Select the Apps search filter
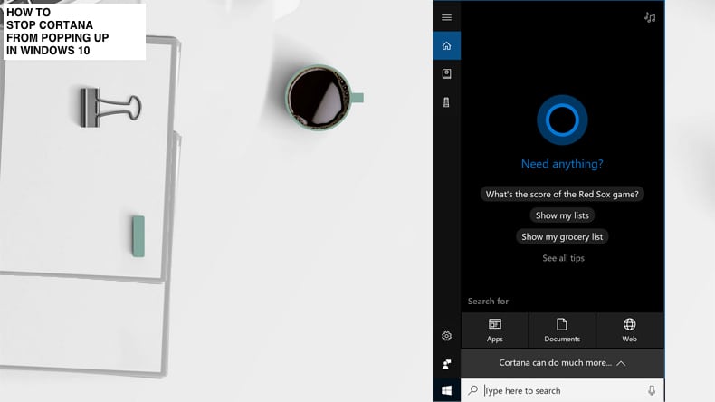715x402 pixels. pyautogui.click(x=495, y=330)
